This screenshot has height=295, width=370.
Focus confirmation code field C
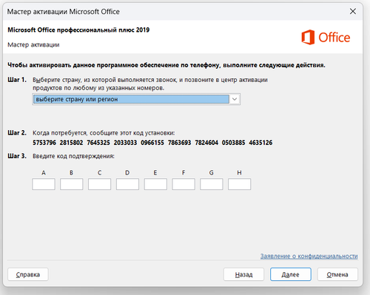tap(99, 184)
